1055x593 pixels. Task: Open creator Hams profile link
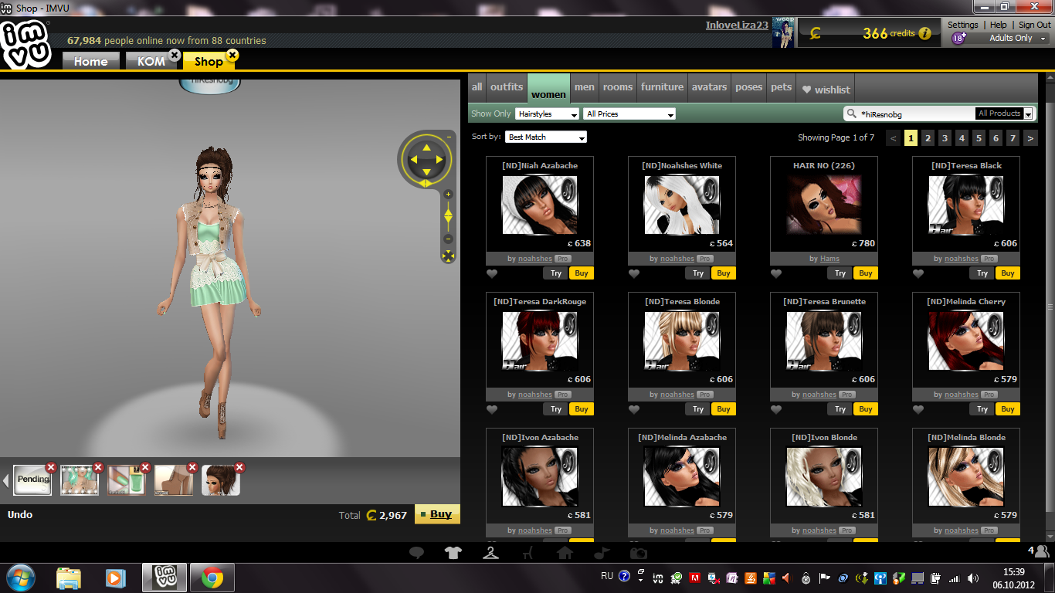pyautogui.click(x=829, y=259)
